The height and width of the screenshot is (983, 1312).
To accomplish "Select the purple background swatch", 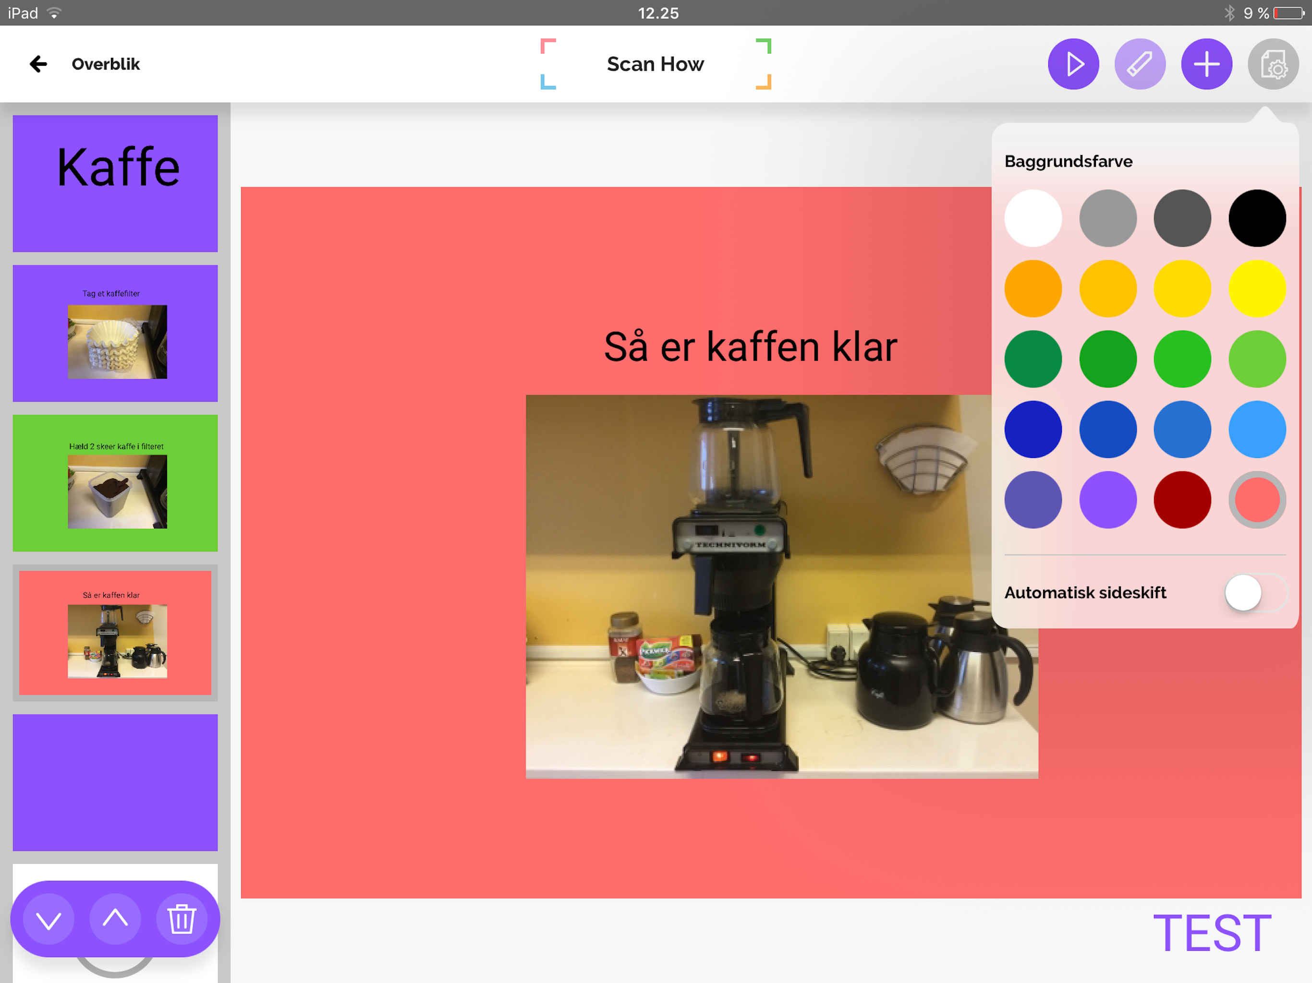I will coord(1107,500).
